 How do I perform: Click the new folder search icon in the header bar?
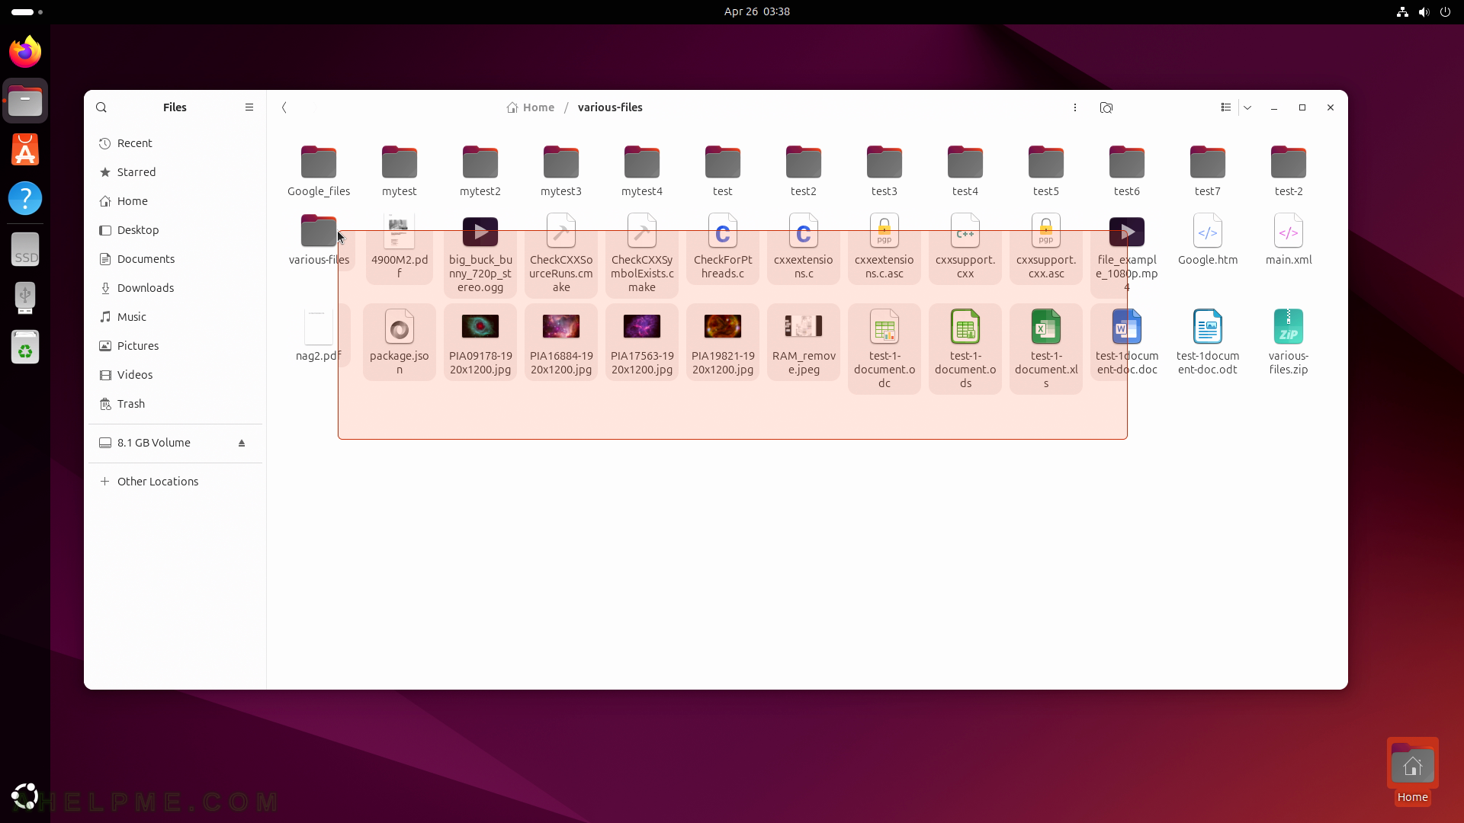point(1106,107)
